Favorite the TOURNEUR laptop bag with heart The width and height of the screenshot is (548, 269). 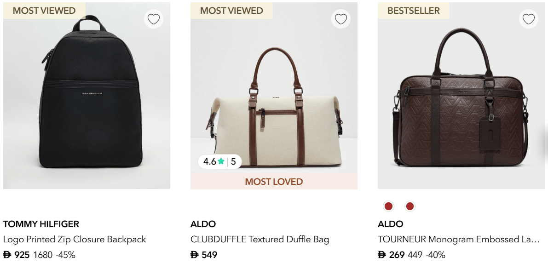coord(529,19)
